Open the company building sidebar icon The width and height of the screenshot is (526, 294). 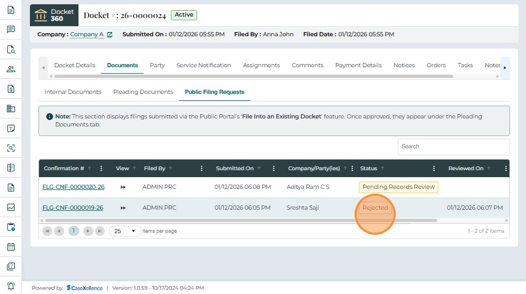[11, 109]
